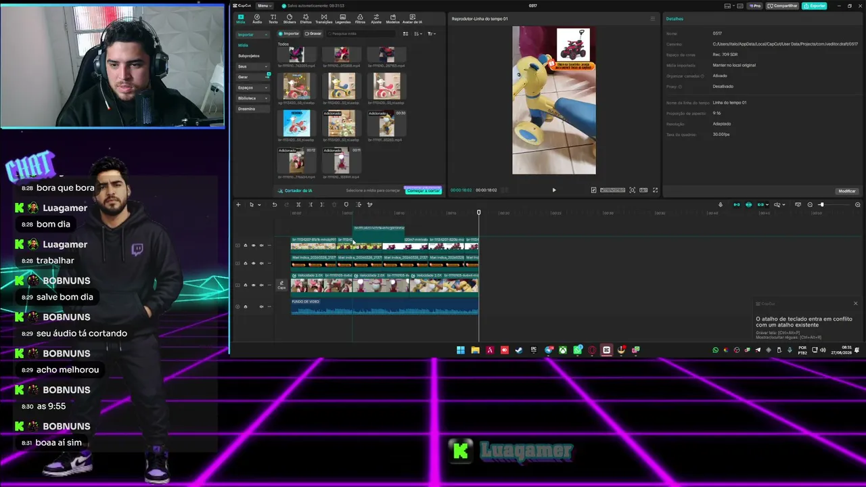Open the Stickers panel tab

click(x=290, y=19)
